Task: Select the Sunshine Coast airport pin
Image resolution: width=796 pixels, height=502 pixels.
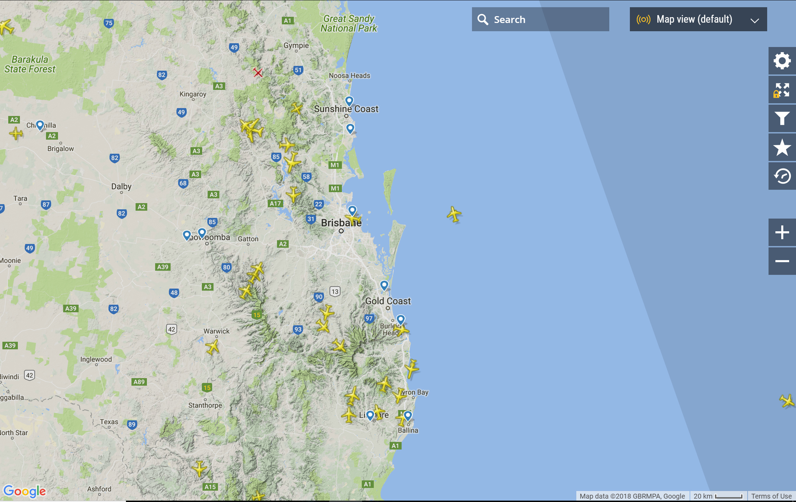Action: 349,101
